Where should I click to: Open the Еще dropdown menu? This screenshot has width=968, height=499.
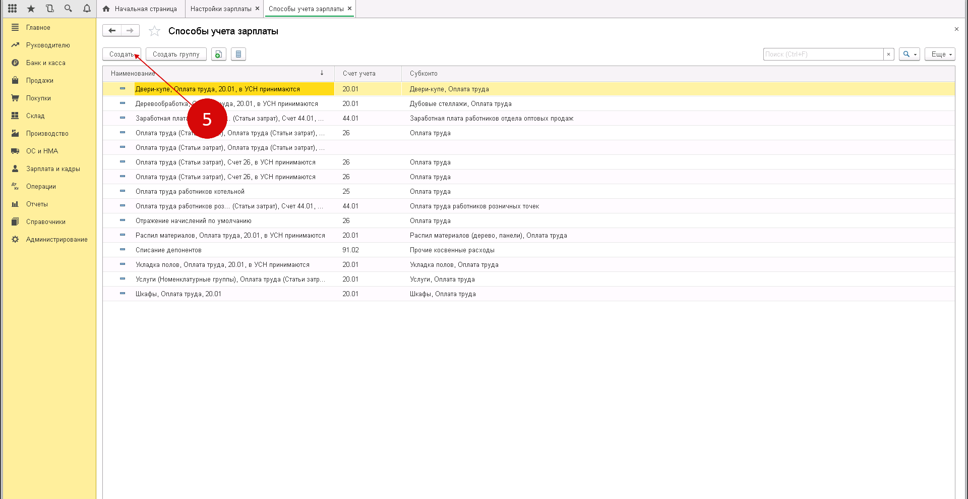click(x=939, y=54)
